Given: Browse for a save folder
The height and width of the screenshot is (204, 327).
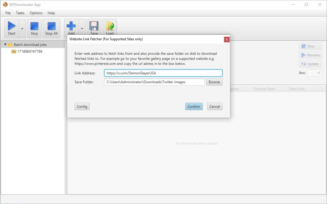Looking at the screenshot, I should 214,82.
